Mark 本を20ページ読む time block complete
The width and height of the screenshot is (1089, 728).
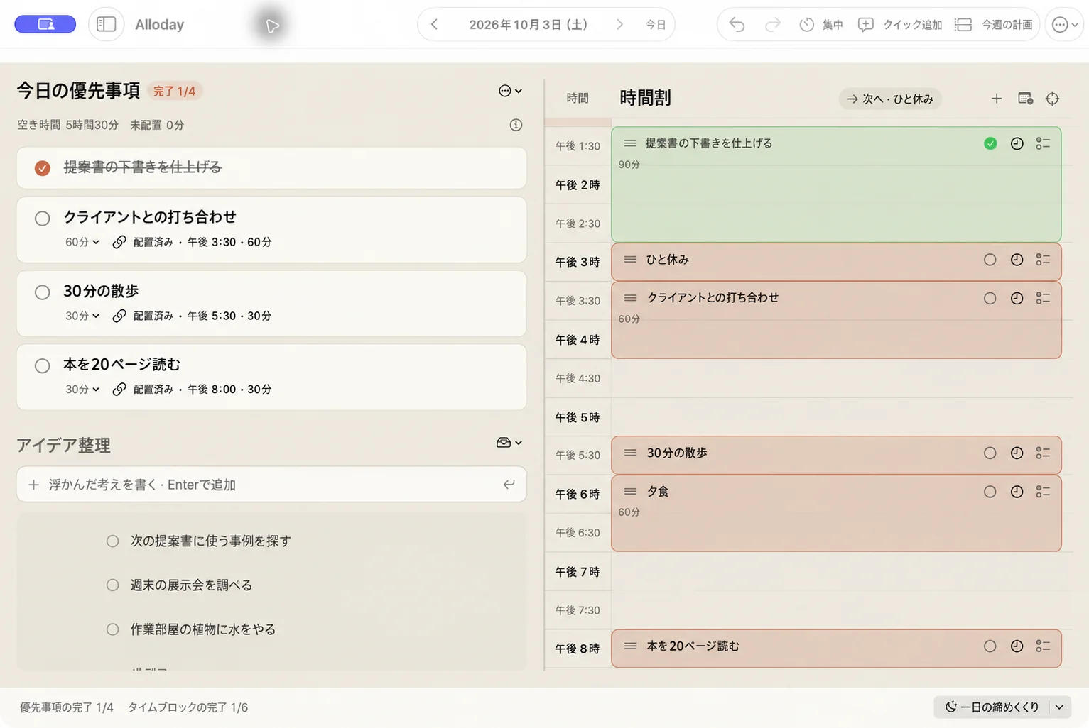pyautogui.click(x=990, y=646)
